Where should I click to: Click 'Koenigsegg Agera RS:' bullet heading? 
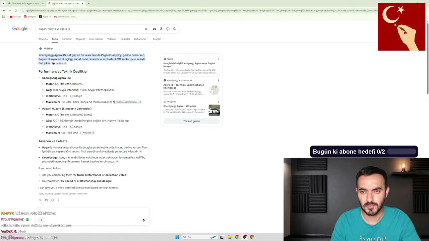(56, 78)
